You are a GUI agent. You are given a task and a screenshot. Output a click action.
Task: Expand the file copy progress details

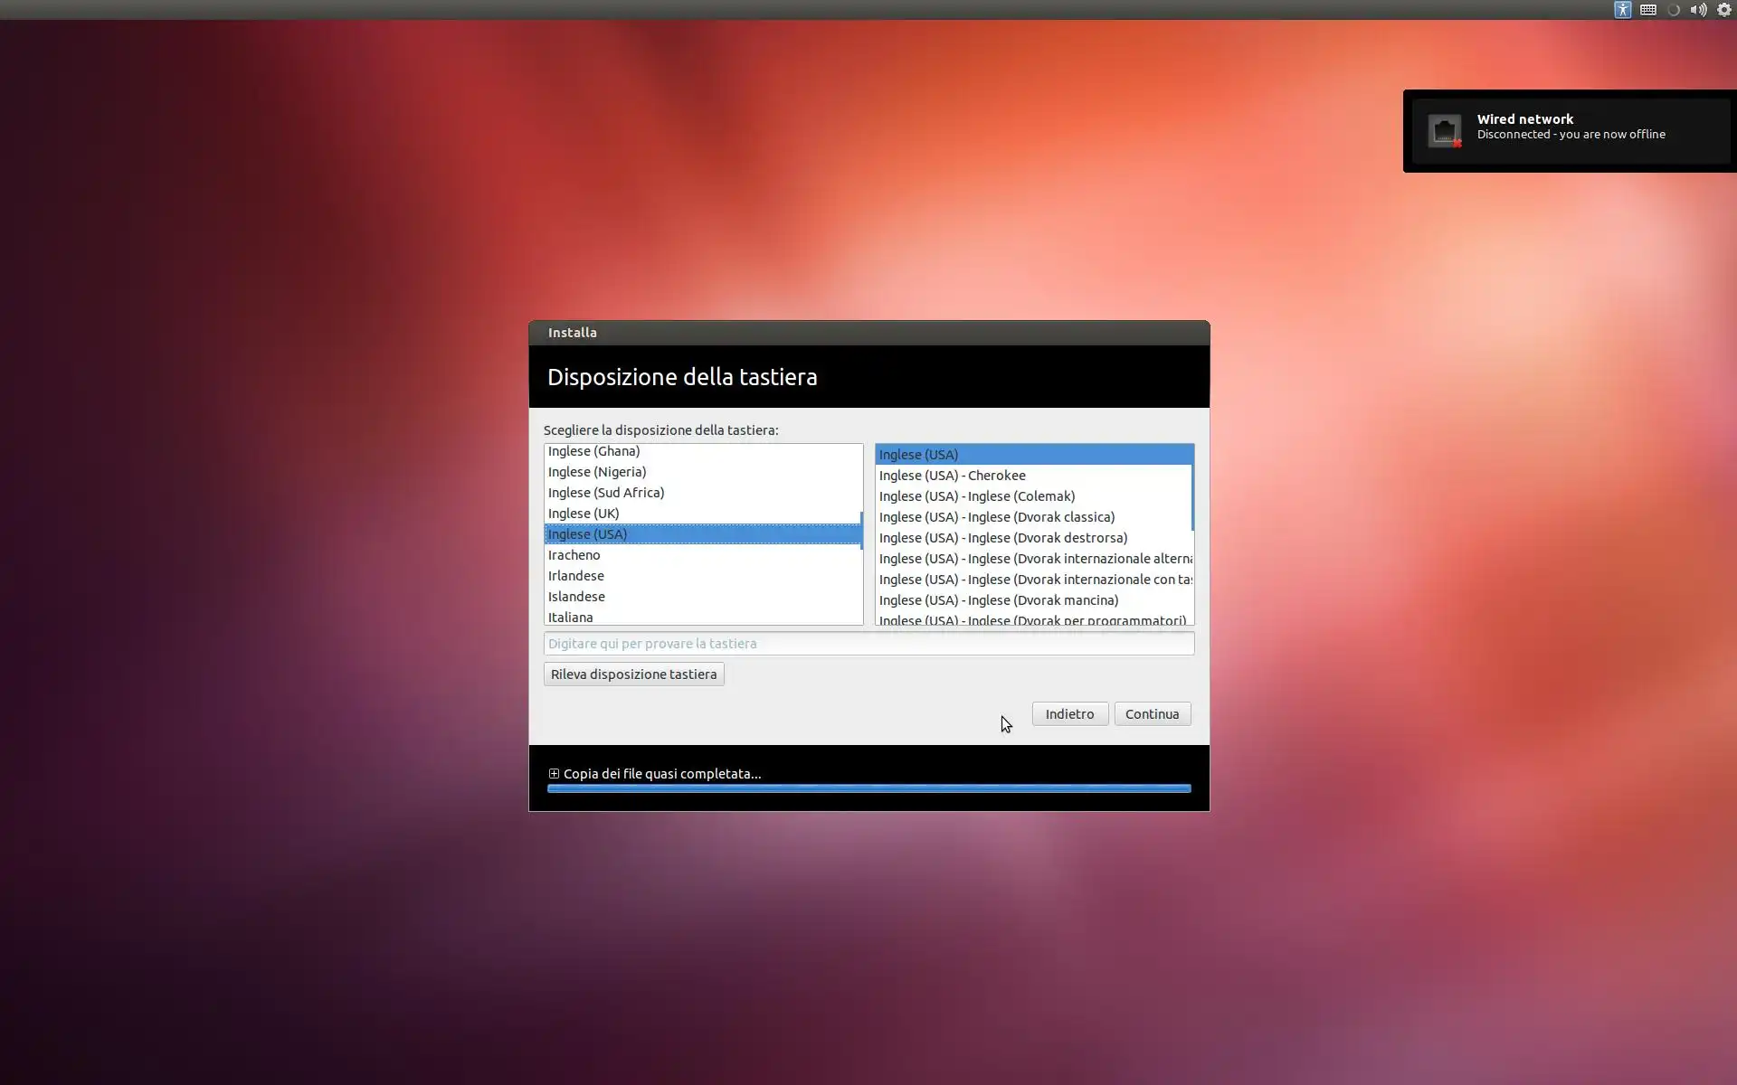coord(554,774)
